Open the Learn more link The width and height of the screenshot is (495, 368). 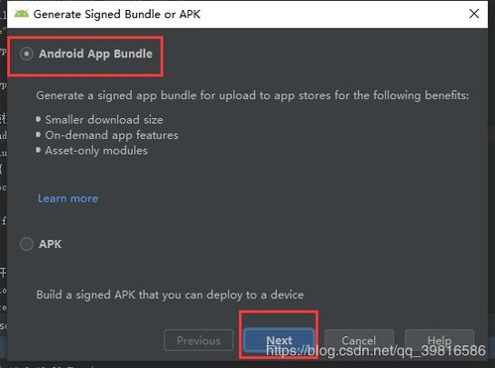(x=67, y=198)
